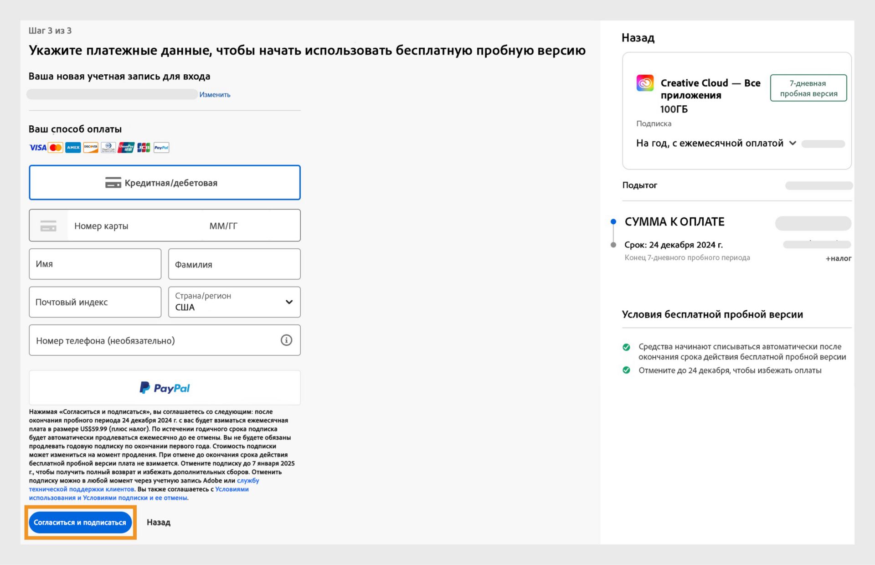Click the Подытог label
Viewport: 875px width, 565px height.
point(640,185)
